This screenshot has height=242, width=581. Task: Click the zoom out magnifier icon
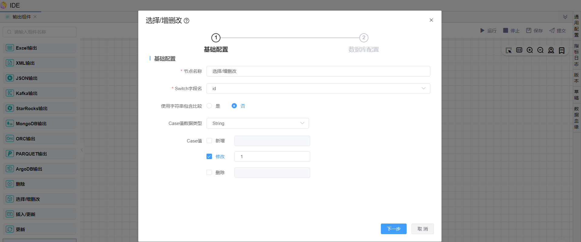pos(540,50)
